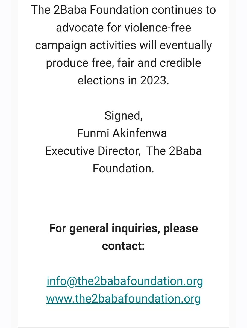This screenshot has width=247, height=328.
Task: Click the line 'produce free, fair and credible'
Action: click(x=123, y=63)
